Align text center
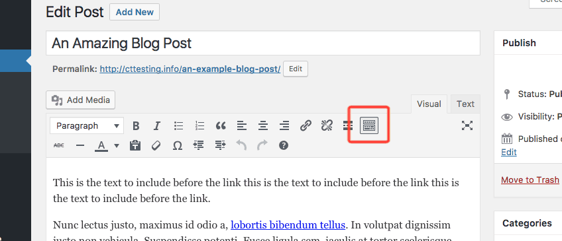 [x=263, y=125]
